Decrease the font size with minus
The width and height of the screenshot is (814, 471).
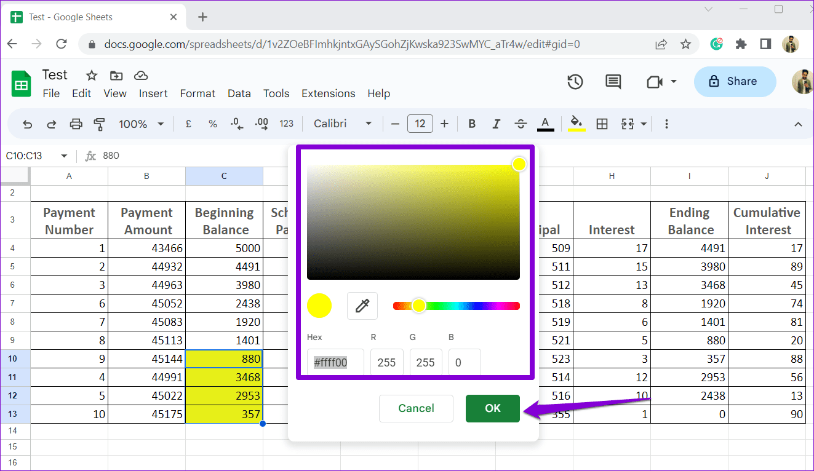click(396, 124)
